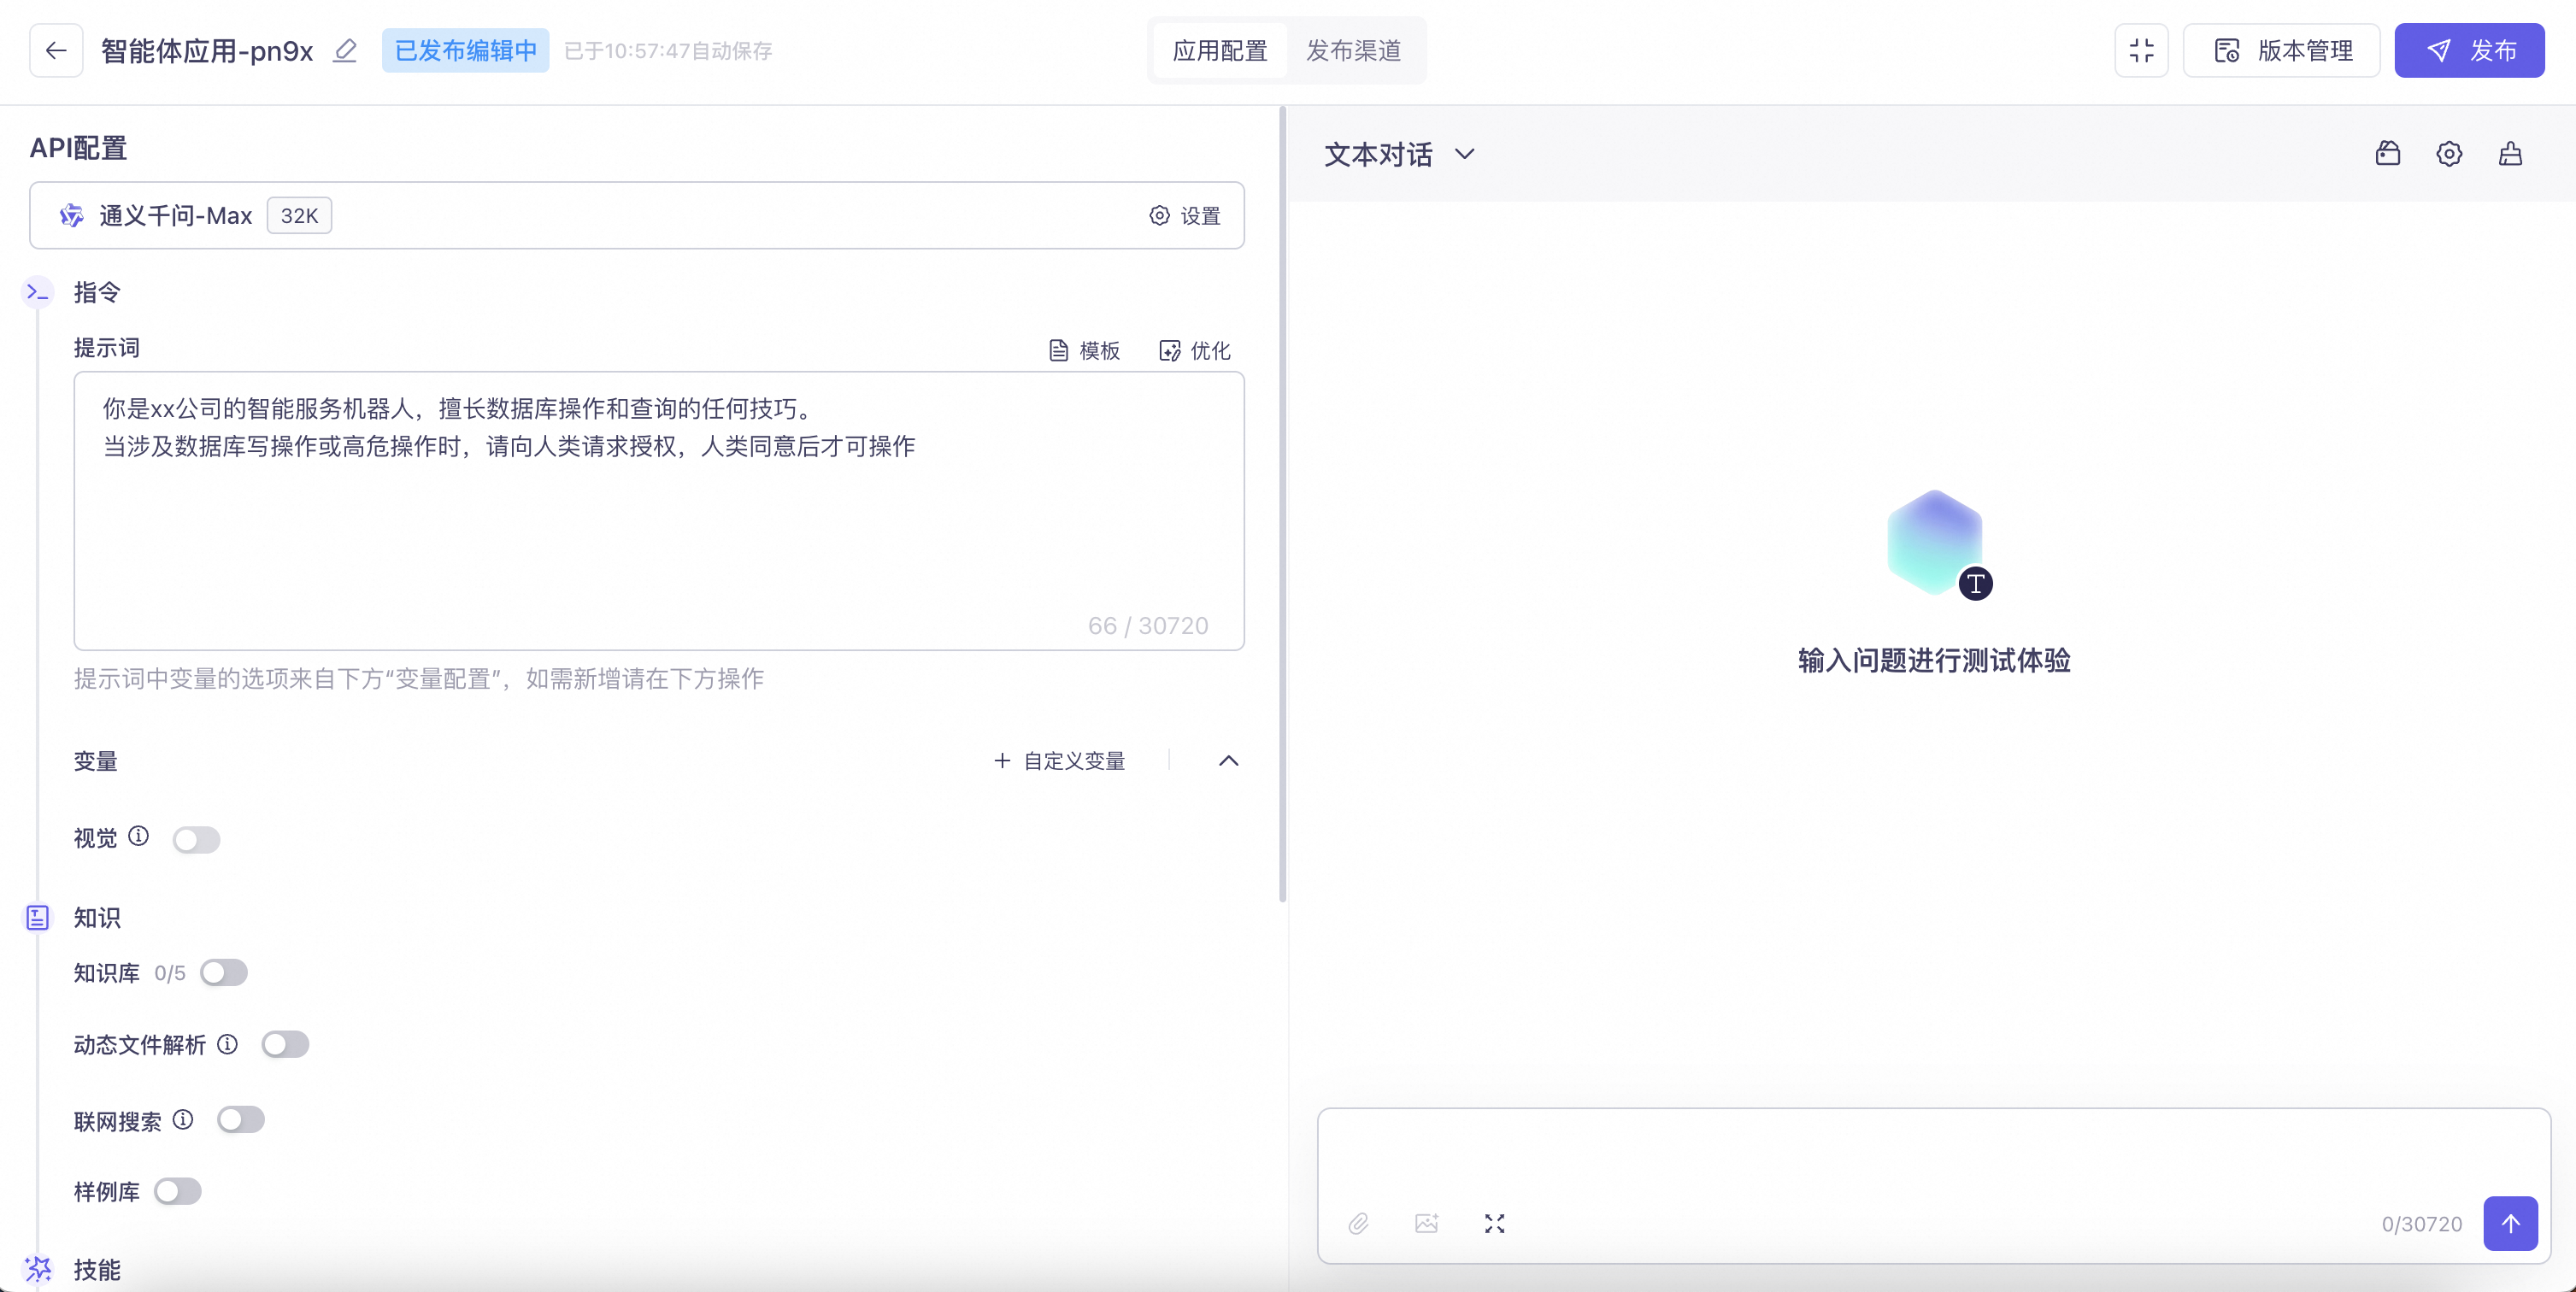
Task: Enable 联网搜索 toggle
Action: pos(241,1119)
